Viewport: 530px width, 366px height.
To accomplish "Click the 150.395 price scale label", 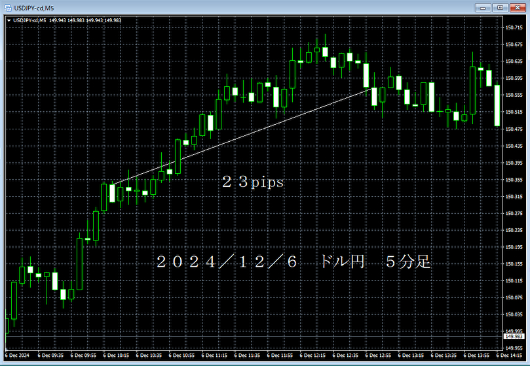I will [514, 163].
